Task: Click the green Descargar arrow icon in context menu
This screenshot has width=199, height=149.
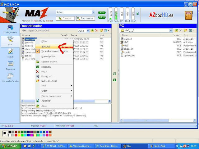Action: [x=38, y=67]
